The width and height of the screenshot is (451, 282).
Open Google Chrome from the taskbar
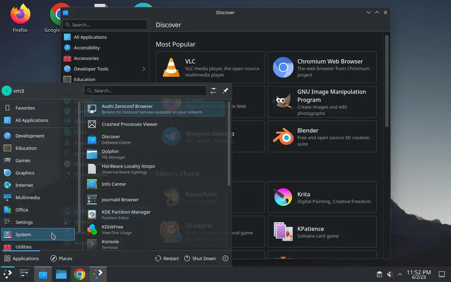click(80, 274)
